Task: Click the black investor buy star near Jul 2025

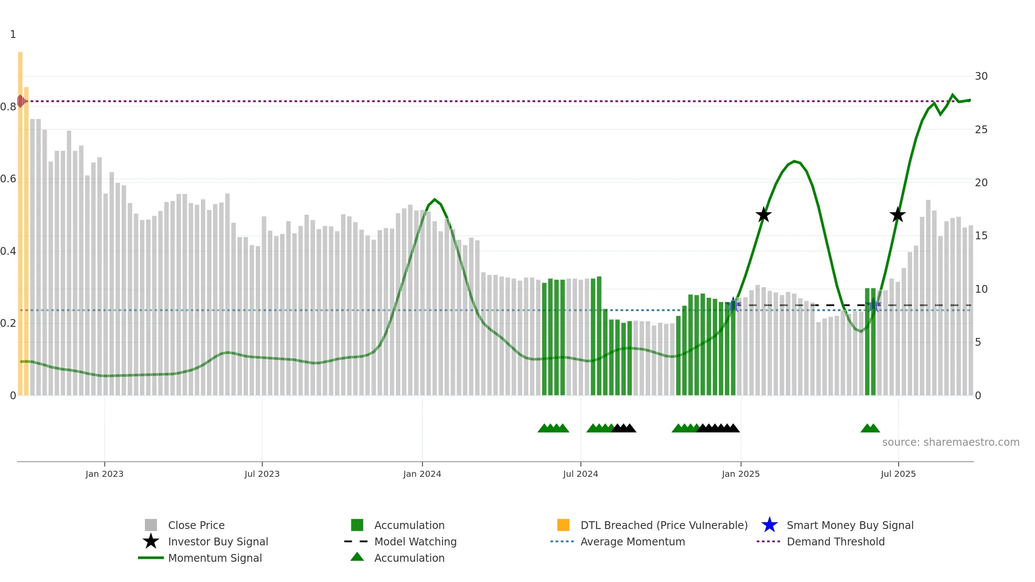Action: click(x=898, y=215)
